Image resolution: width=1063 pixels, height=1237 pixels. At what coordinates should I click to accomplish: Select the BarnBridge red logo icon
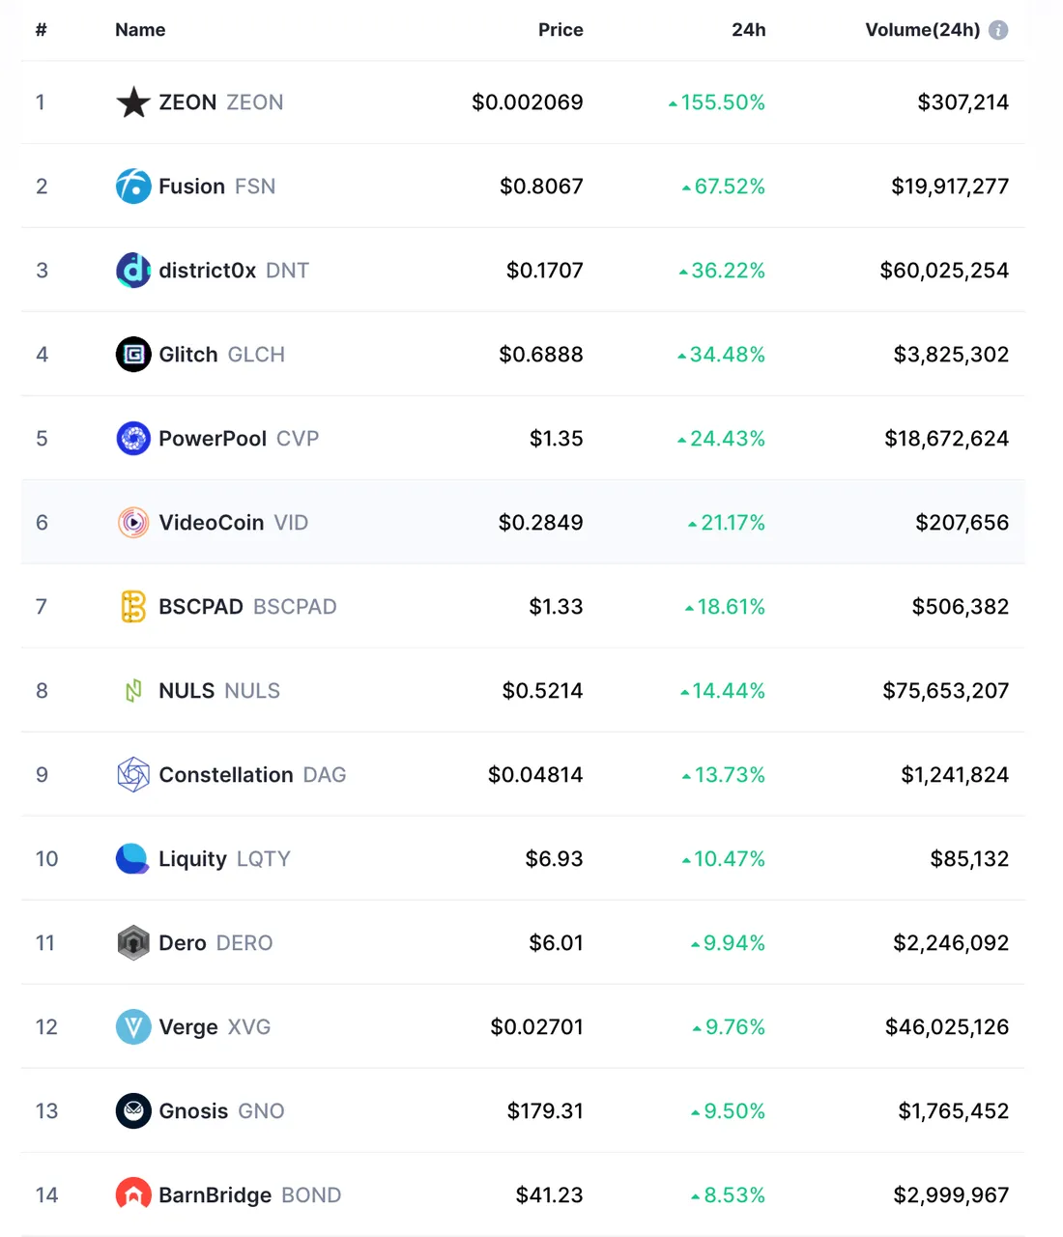tap(133, 1195)
